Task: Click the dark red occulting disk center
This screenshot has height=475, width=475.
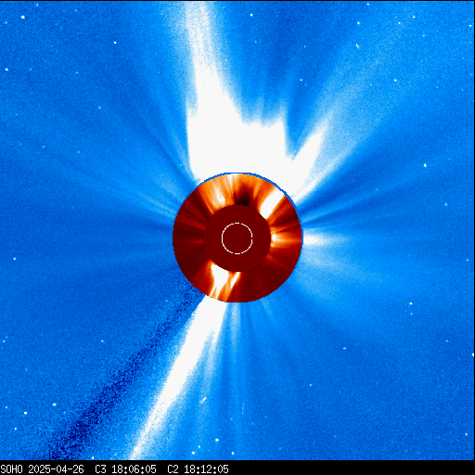Action: pyautogui.click(x=237, y=238)
